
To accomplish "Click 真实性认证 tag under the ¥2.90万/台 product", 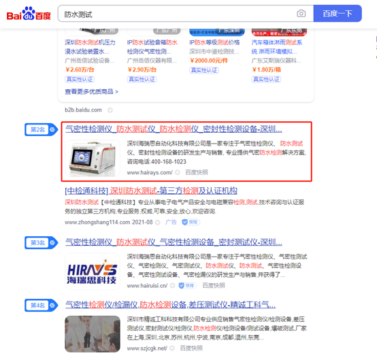I will tap(142, 80).
